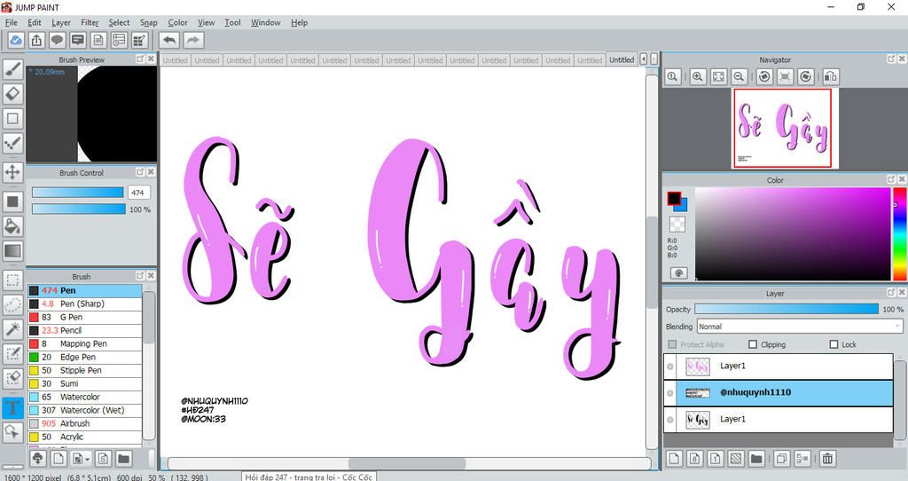The image size is (908, 481).
Task: Click the add layer folder icon
Action: (756, 459)
